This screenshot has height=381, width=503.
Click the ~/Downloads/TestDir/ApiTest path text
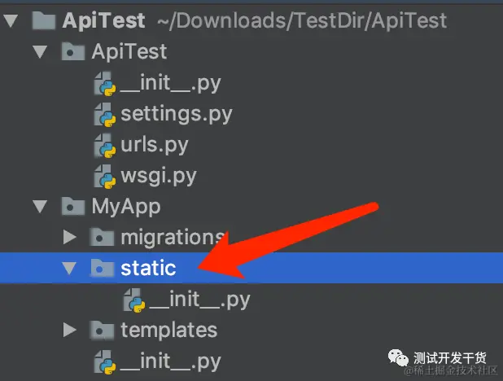tap(302, 20)
